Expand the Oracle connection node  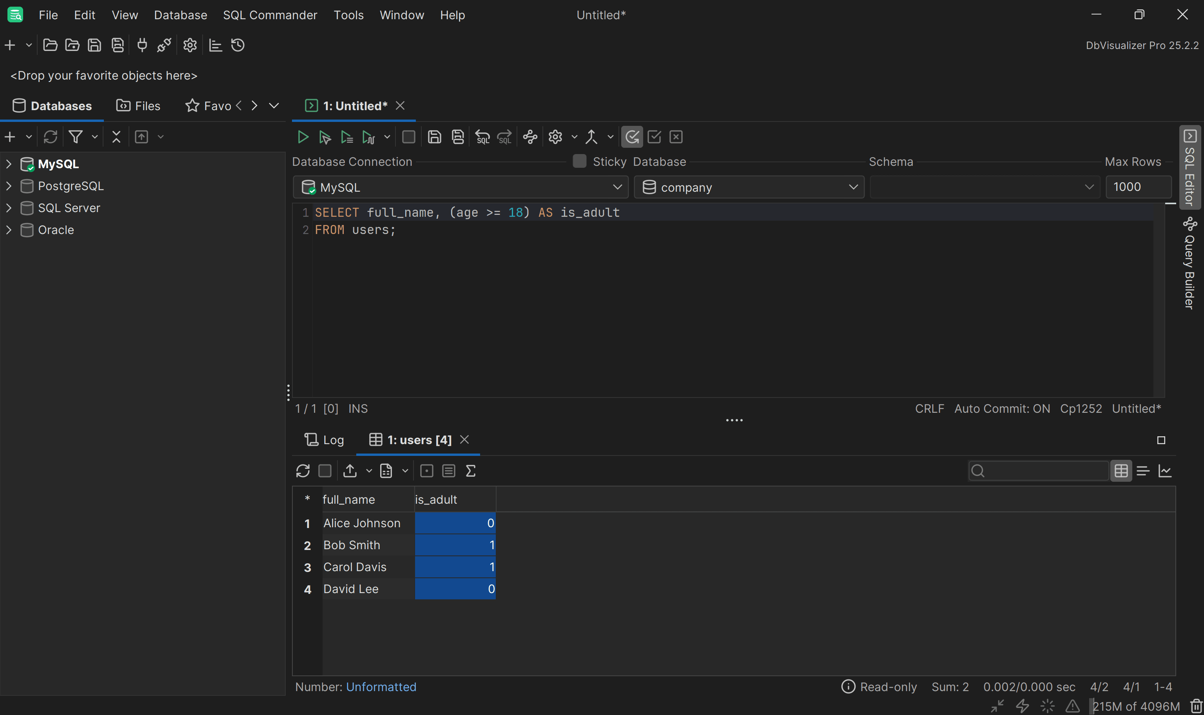[x=9, y=230]
